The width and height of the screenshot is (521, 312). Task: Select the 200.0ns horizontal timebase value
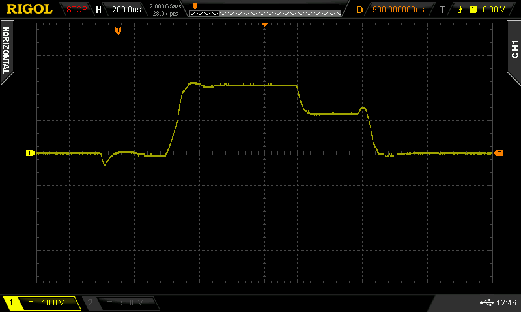pyautogui.click(x=126, y=10)
